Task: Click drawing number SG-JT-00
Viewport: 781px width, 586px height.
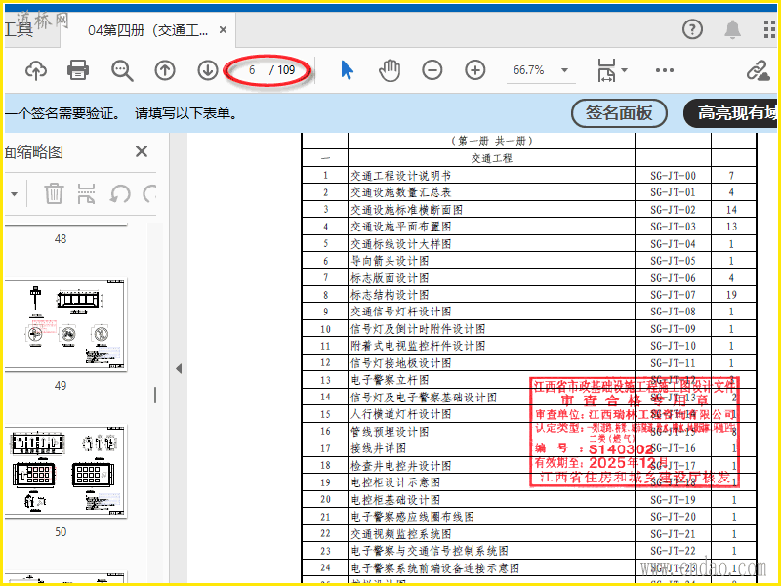Action: pos(673,176)
